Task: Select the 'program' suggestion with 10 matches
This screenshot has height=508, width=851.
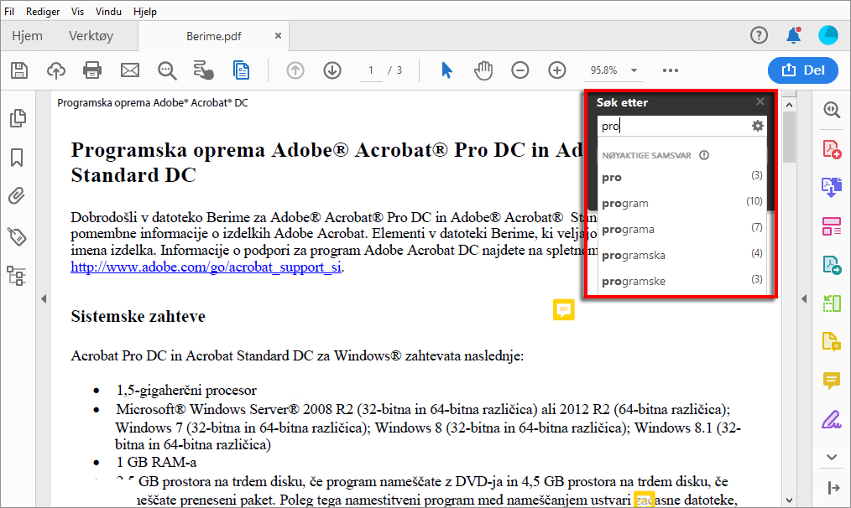Action: 682,203
